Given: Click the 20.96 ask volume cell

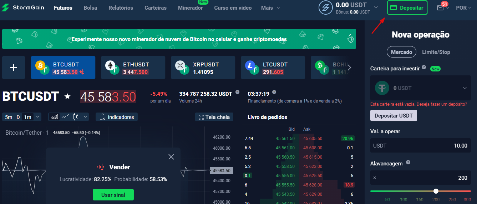Looking at the screenshot, I should point(347,138).
